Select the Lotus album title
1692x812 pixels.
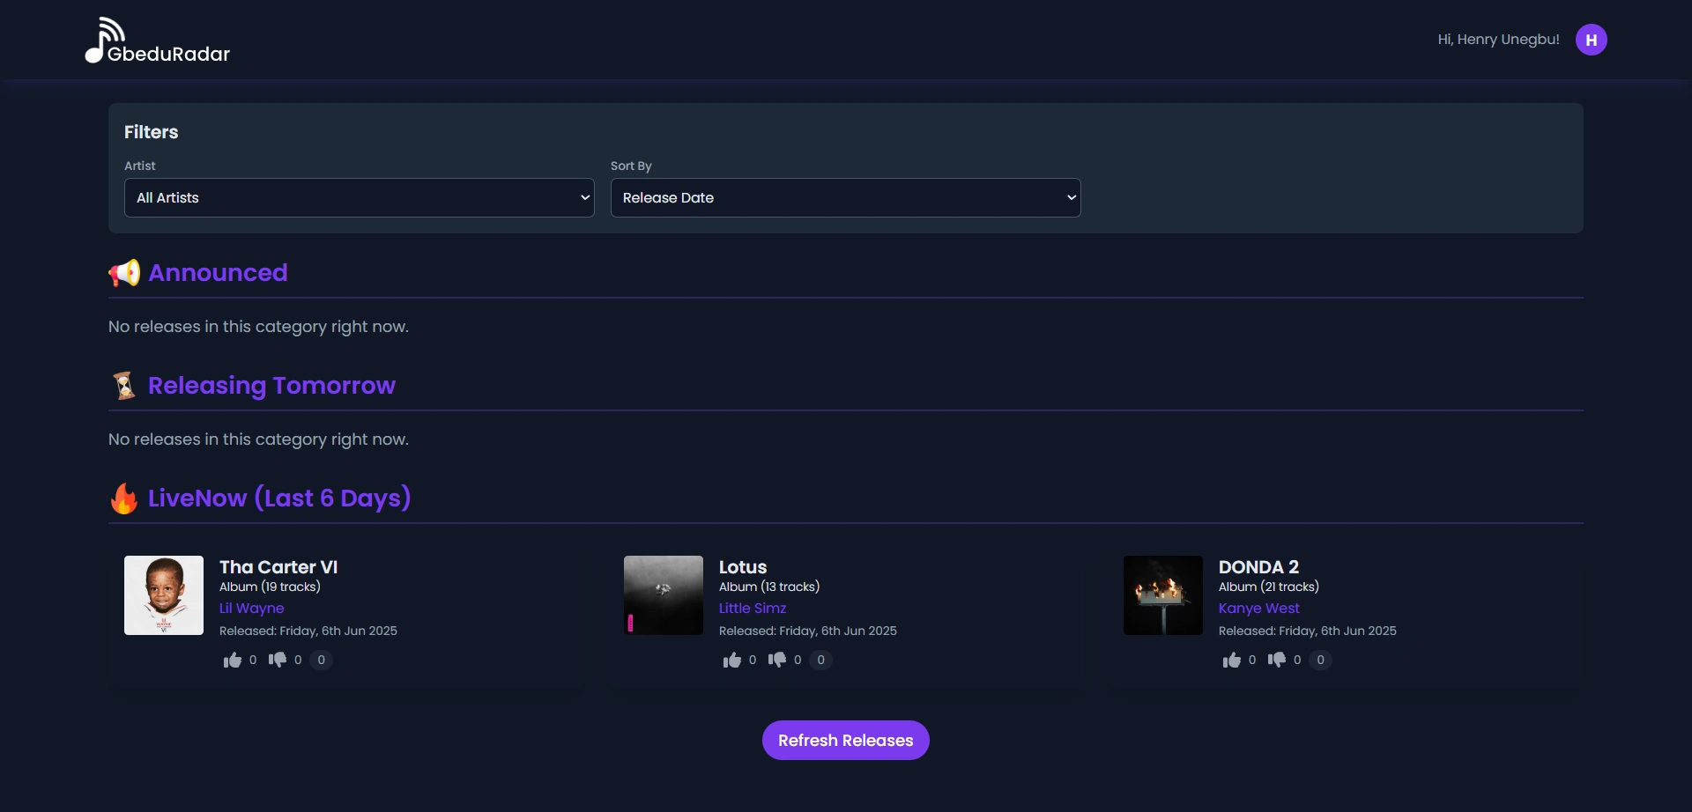(743, 567)
